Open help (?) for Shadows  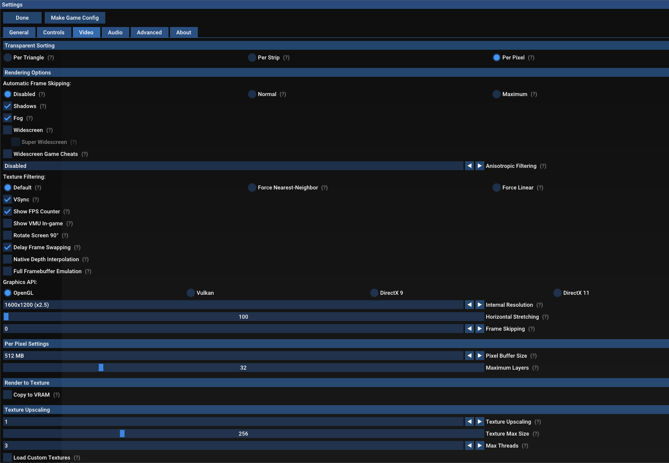point(43,106)
